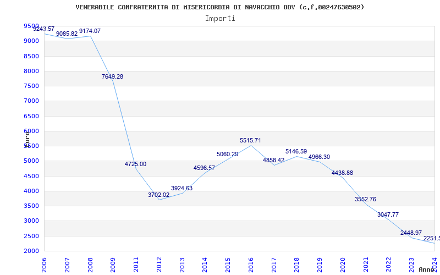
Task: Click the 9000 y-axis tick label
Action: point(31,41)
